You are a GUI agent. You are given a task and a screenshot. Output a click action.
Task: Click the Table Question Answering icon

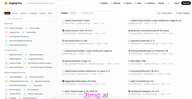[6, 81]
